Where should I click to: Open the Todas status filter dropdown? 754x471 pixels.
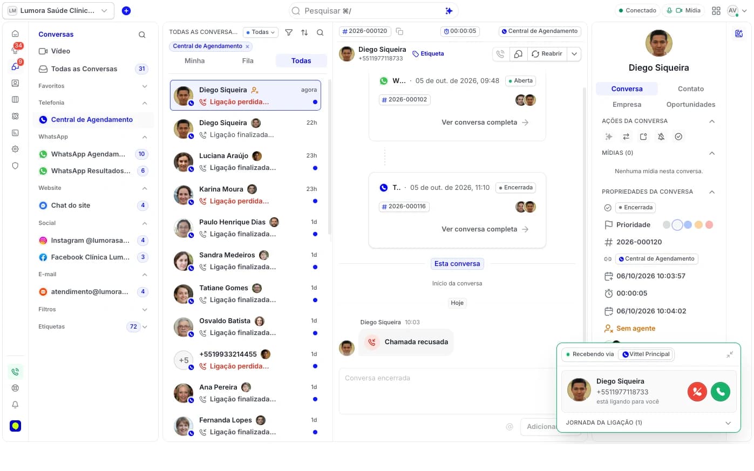coord(261,32)
